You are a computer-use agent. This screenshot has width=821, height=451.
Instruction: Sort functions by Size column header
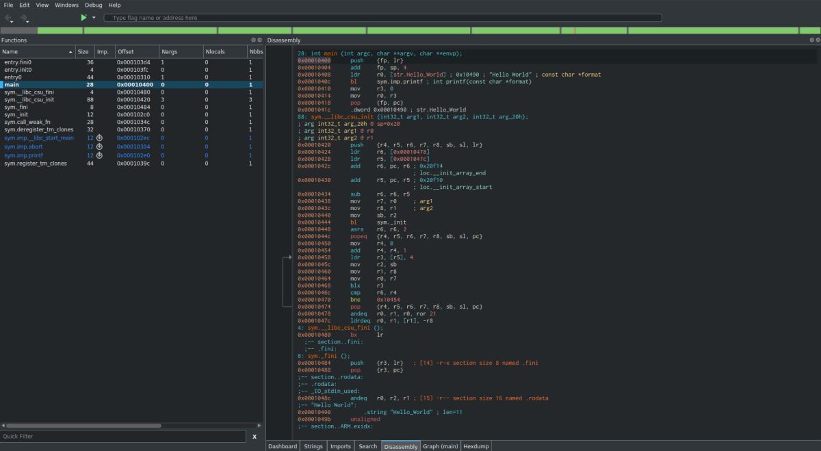(x=85, y=52)
